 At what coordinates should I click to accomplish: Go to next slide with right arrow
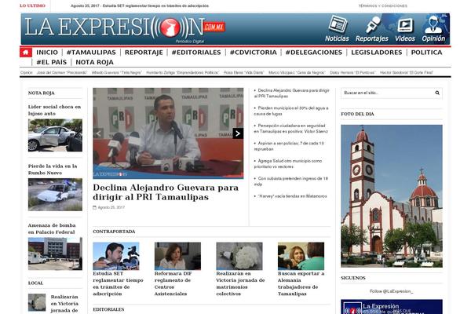coord(238,133)
